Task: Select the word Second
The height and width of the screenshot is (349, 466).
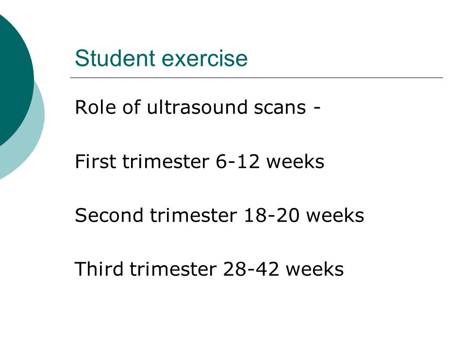Action: coord(109,215)
